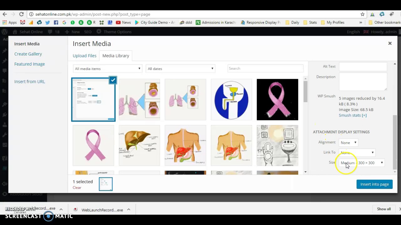Select the pink ribbon image thumbnail
This screenshot has width=401, height=225.
[277, 99]
